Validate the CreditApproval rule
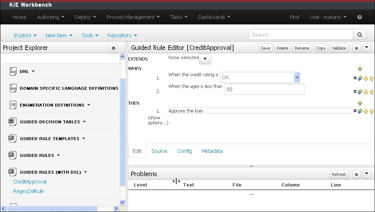Viewport: 375px width, 212px height. [339, 48]
